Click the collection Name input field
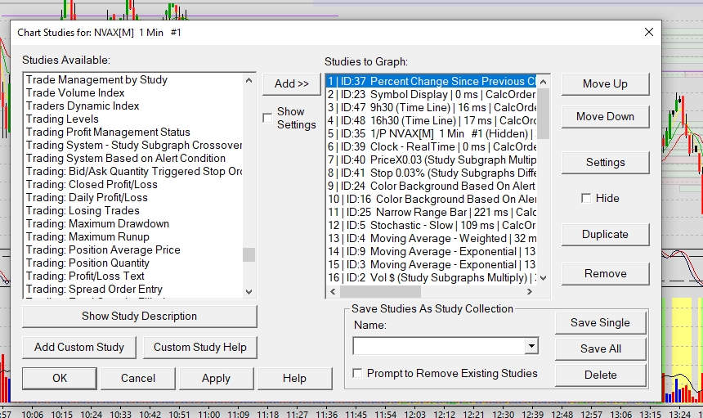703x418 pixels. [439, 346]
